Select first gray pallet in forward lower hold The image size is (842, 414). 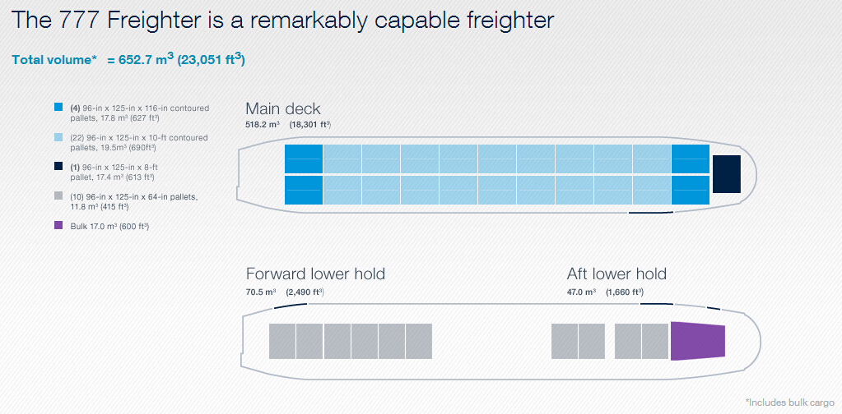pos(282,341)
